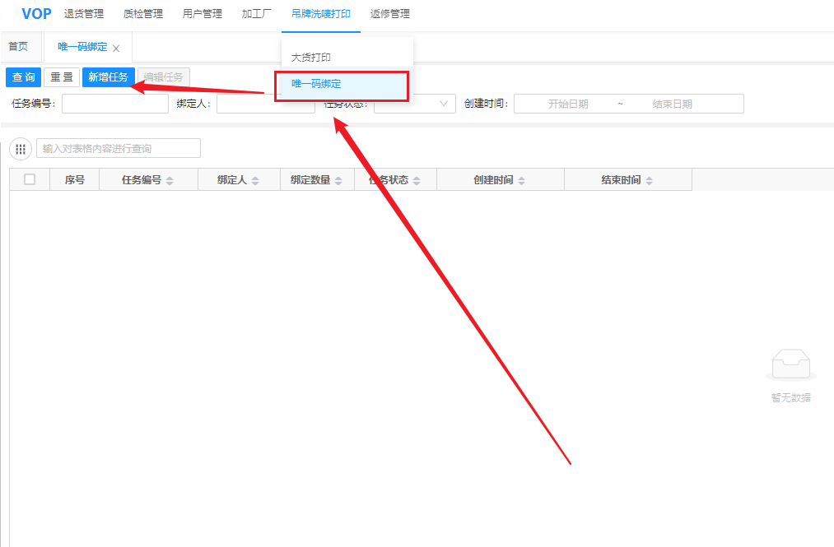Image resolution: width=834 pixels, height=547 pixels.
Task: Close the 唯一码绑定 tab
Action: point(116,49)
